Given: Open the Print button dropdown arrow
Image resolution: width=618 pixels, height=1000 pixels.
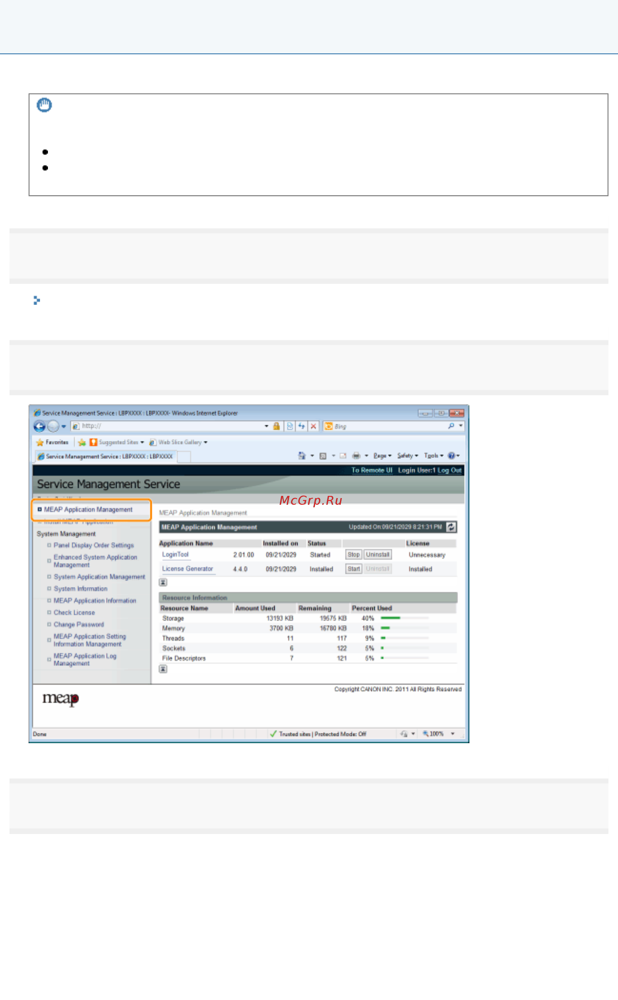Looking at the screenshot, I should (366, 456).
